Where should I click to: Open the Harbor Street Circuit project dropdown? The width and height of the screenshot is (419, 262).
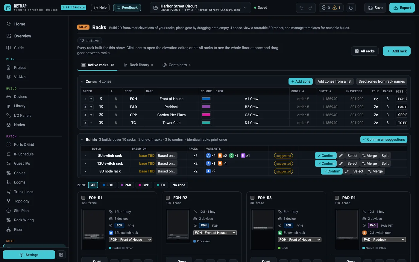200,8
